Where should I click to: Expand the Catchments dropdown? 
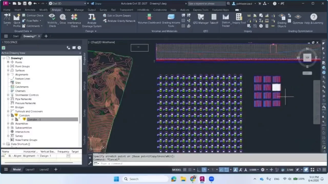point(42,26)
